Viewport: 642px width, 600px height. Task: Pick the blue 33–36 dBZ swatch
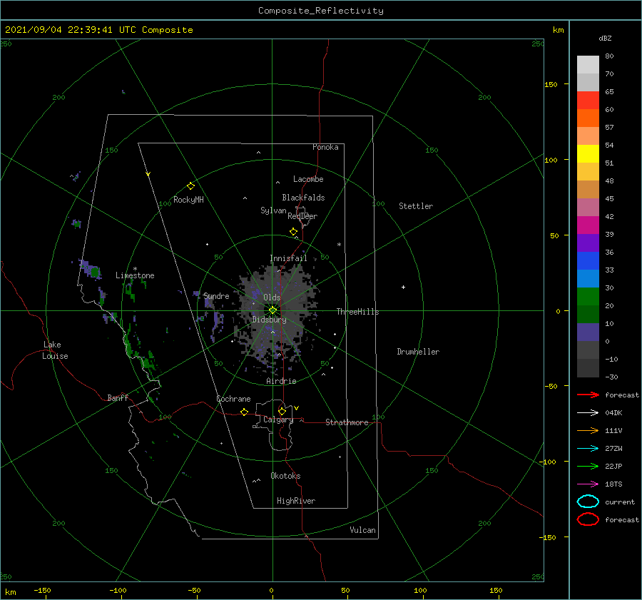(x=588, y=260)
